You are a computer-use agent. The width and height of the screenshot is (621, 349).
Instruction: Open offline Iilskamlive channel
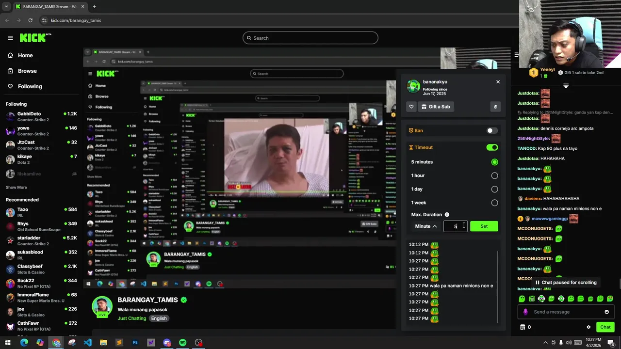pyautogui.click(x=41, y=174)
